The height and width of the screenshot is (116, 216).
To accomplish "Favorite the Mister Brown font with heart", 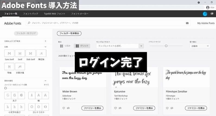I will point(64,108).
